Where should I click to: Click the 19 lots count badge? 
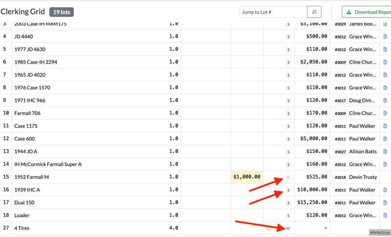[62, 12]
